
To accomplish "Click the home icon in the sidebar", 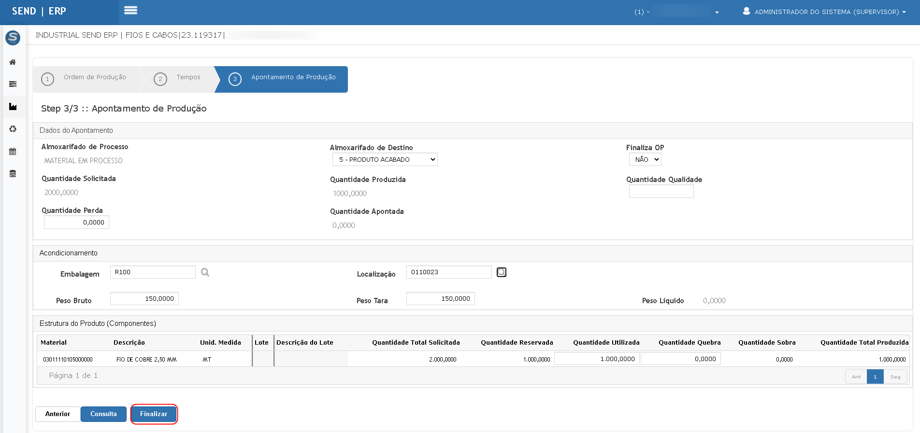I will (x=13, y=62).
